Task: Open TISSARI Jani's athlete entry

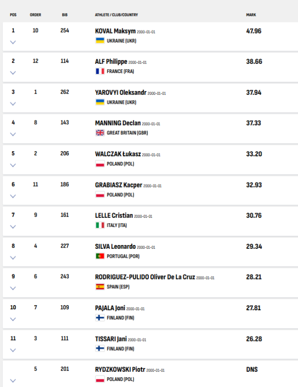Action: 111,339
